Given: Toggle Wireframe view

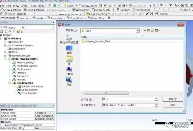Looking at the screenshot, I should pyautogui.click(x=81, y=10).
